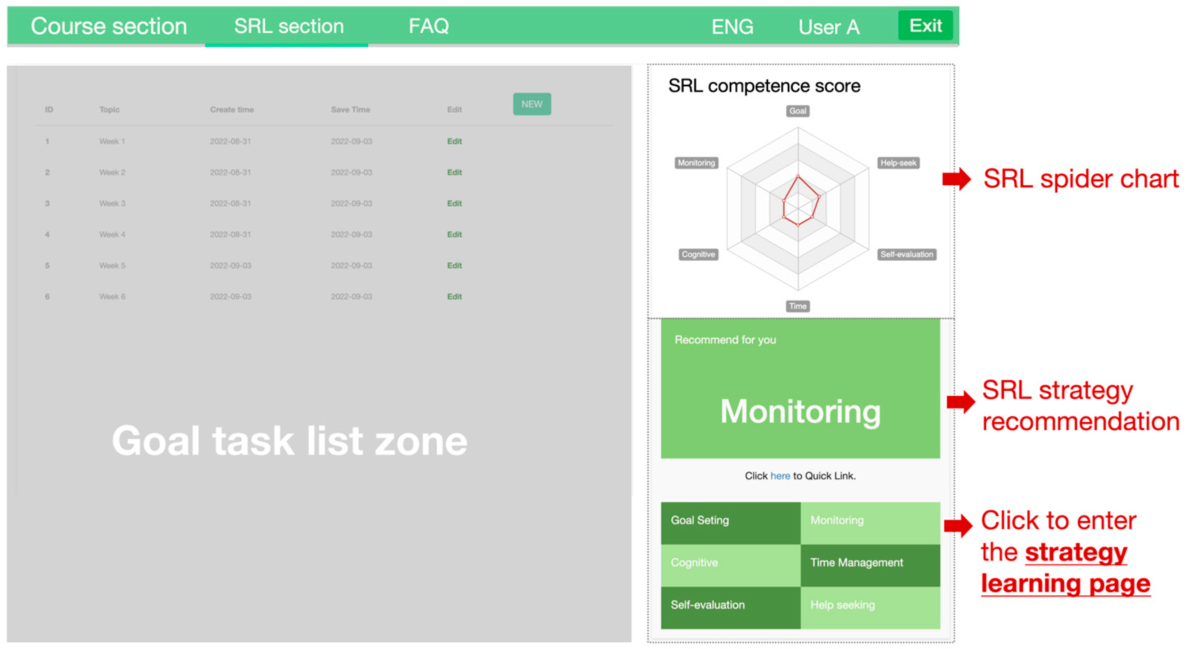Open the Help seeking strategy tile

coord(870,607)
